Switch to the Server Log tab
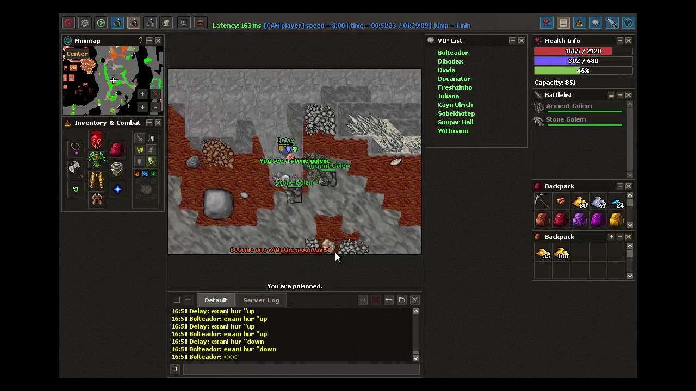Screen dimensions: 696x391 pos(261,300)
